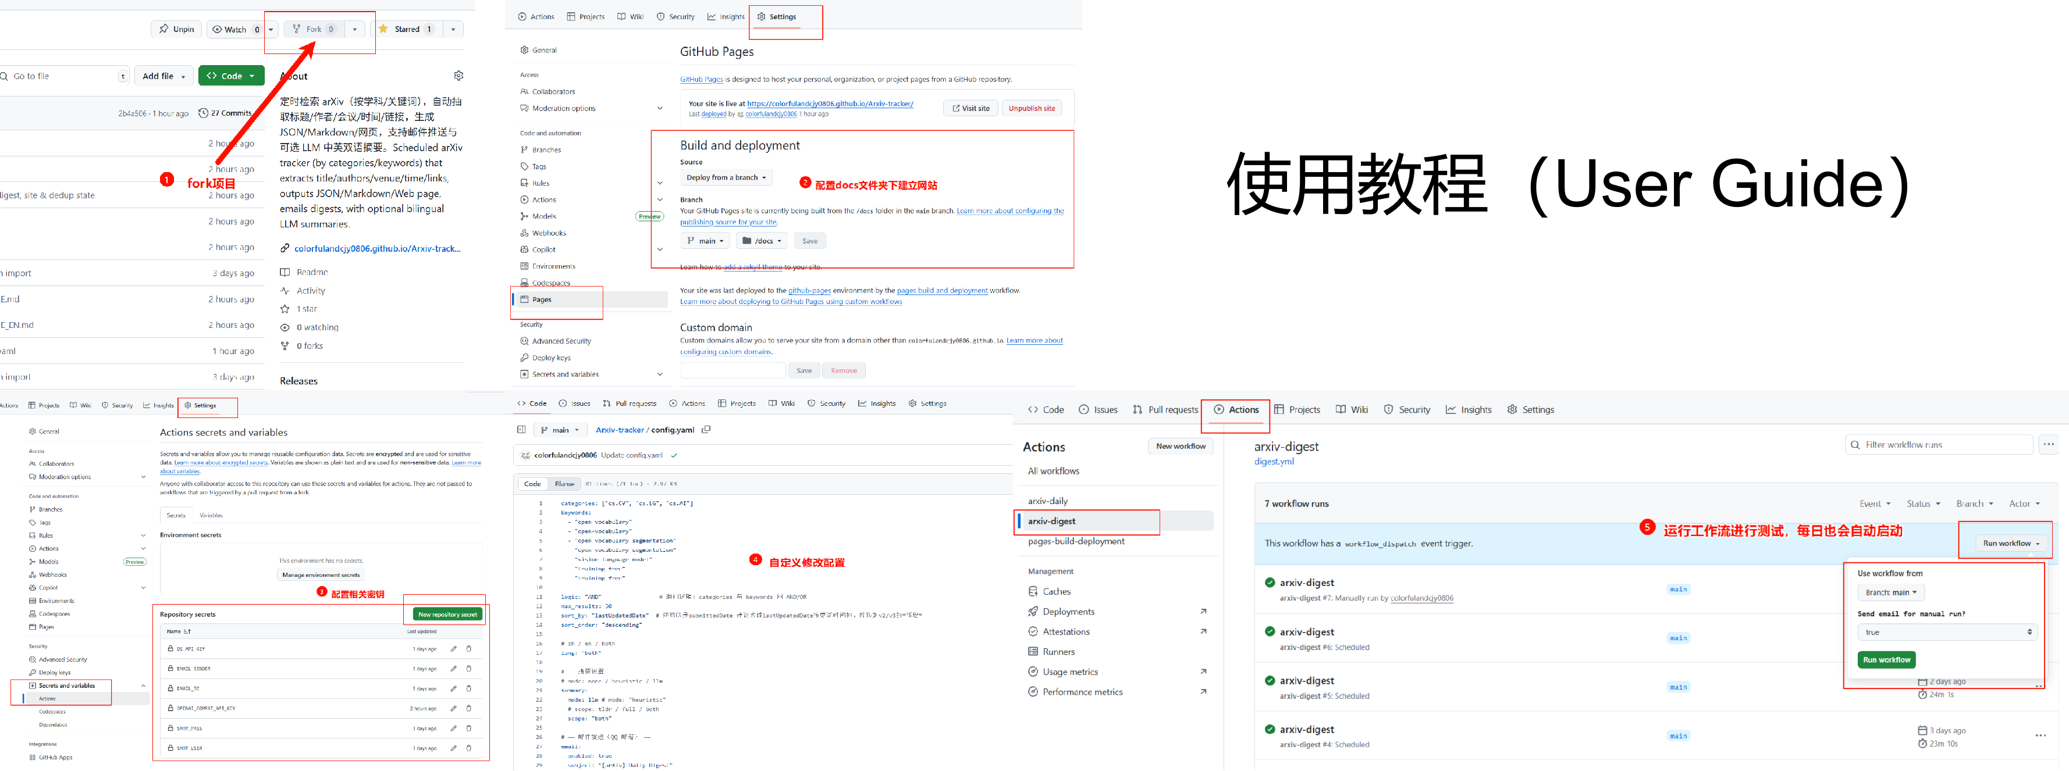Click the Visit site button
The height and width of the screenshot is (771, 2069).
(970, 108)
